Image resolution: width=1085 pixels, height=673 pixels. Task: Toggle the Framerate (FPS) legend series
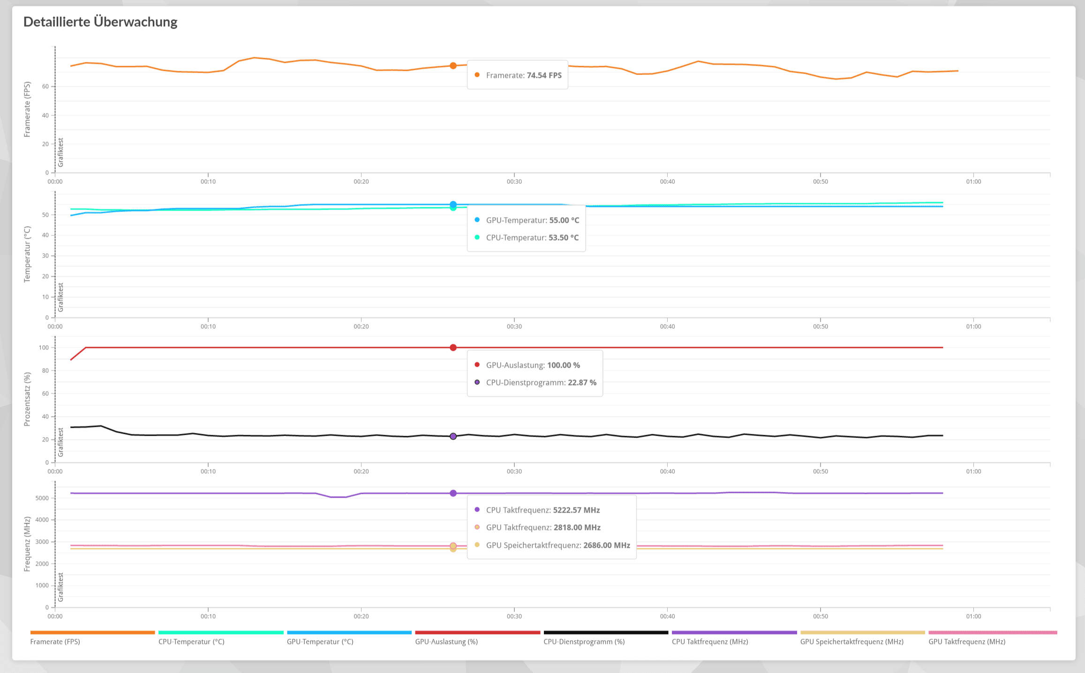[55, 642]
